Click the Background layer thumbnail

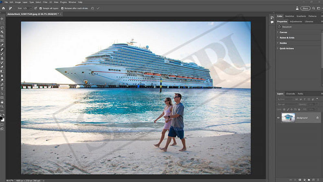point(288,118)
